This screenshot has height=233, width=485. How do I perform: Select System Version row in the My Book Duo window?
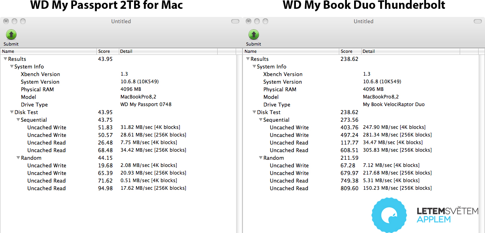(361, 82)
